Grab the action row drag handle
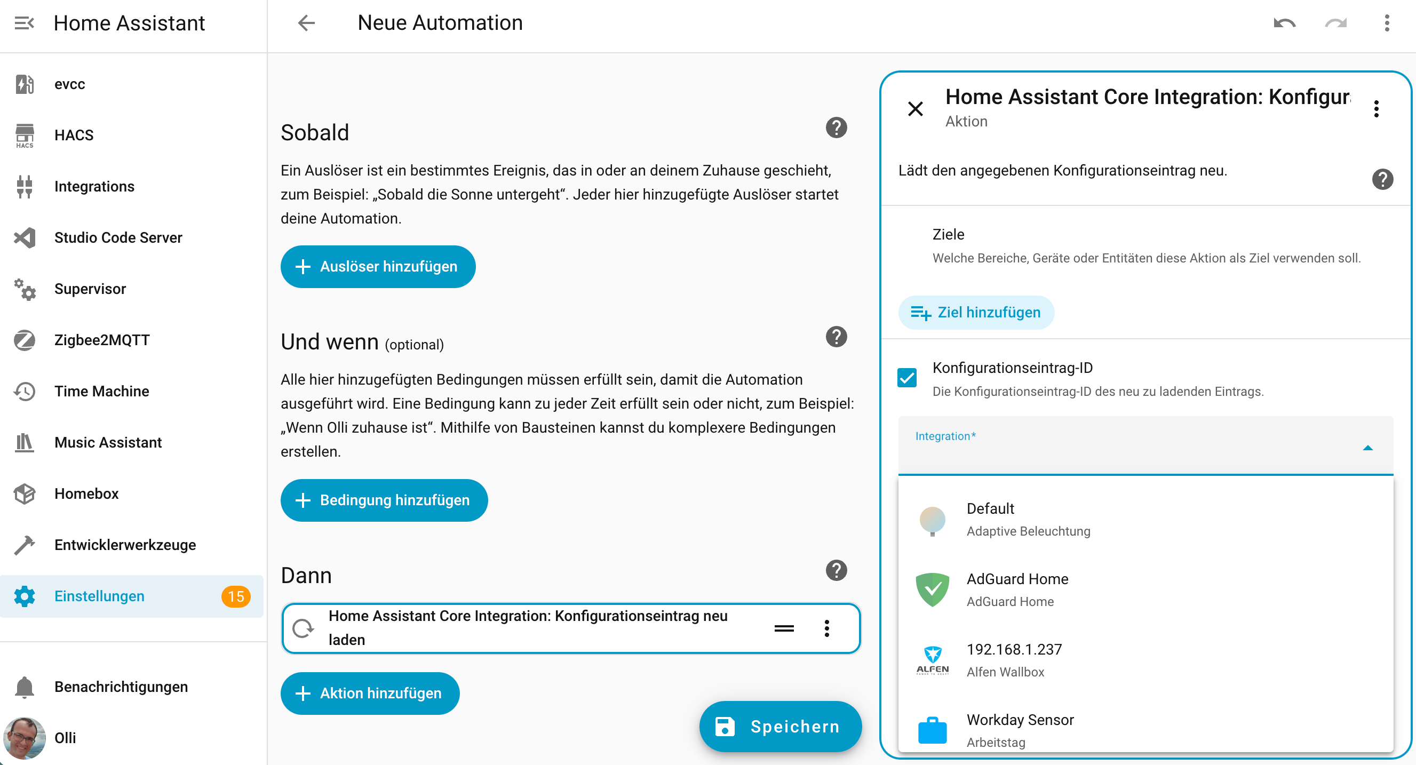Viewport: 1416px width, 765px height. tap(783, 628)
